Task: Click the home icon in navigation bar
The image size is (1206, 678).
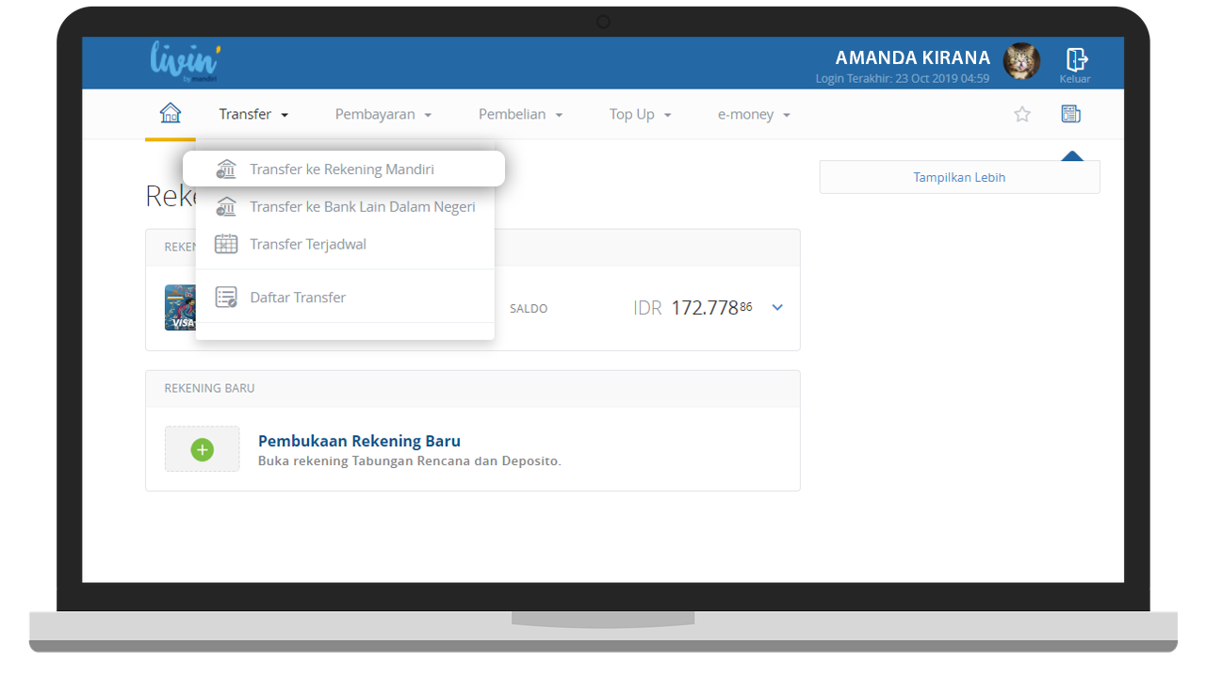Action: point(171,114)
